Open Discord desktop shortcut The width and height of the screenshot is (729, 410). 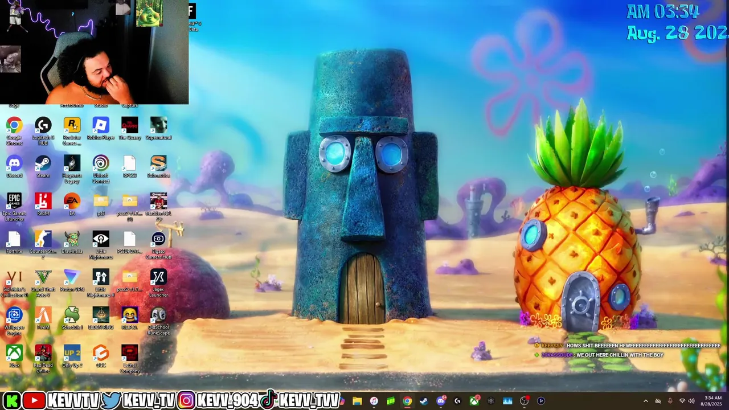(x=14, y=167)
